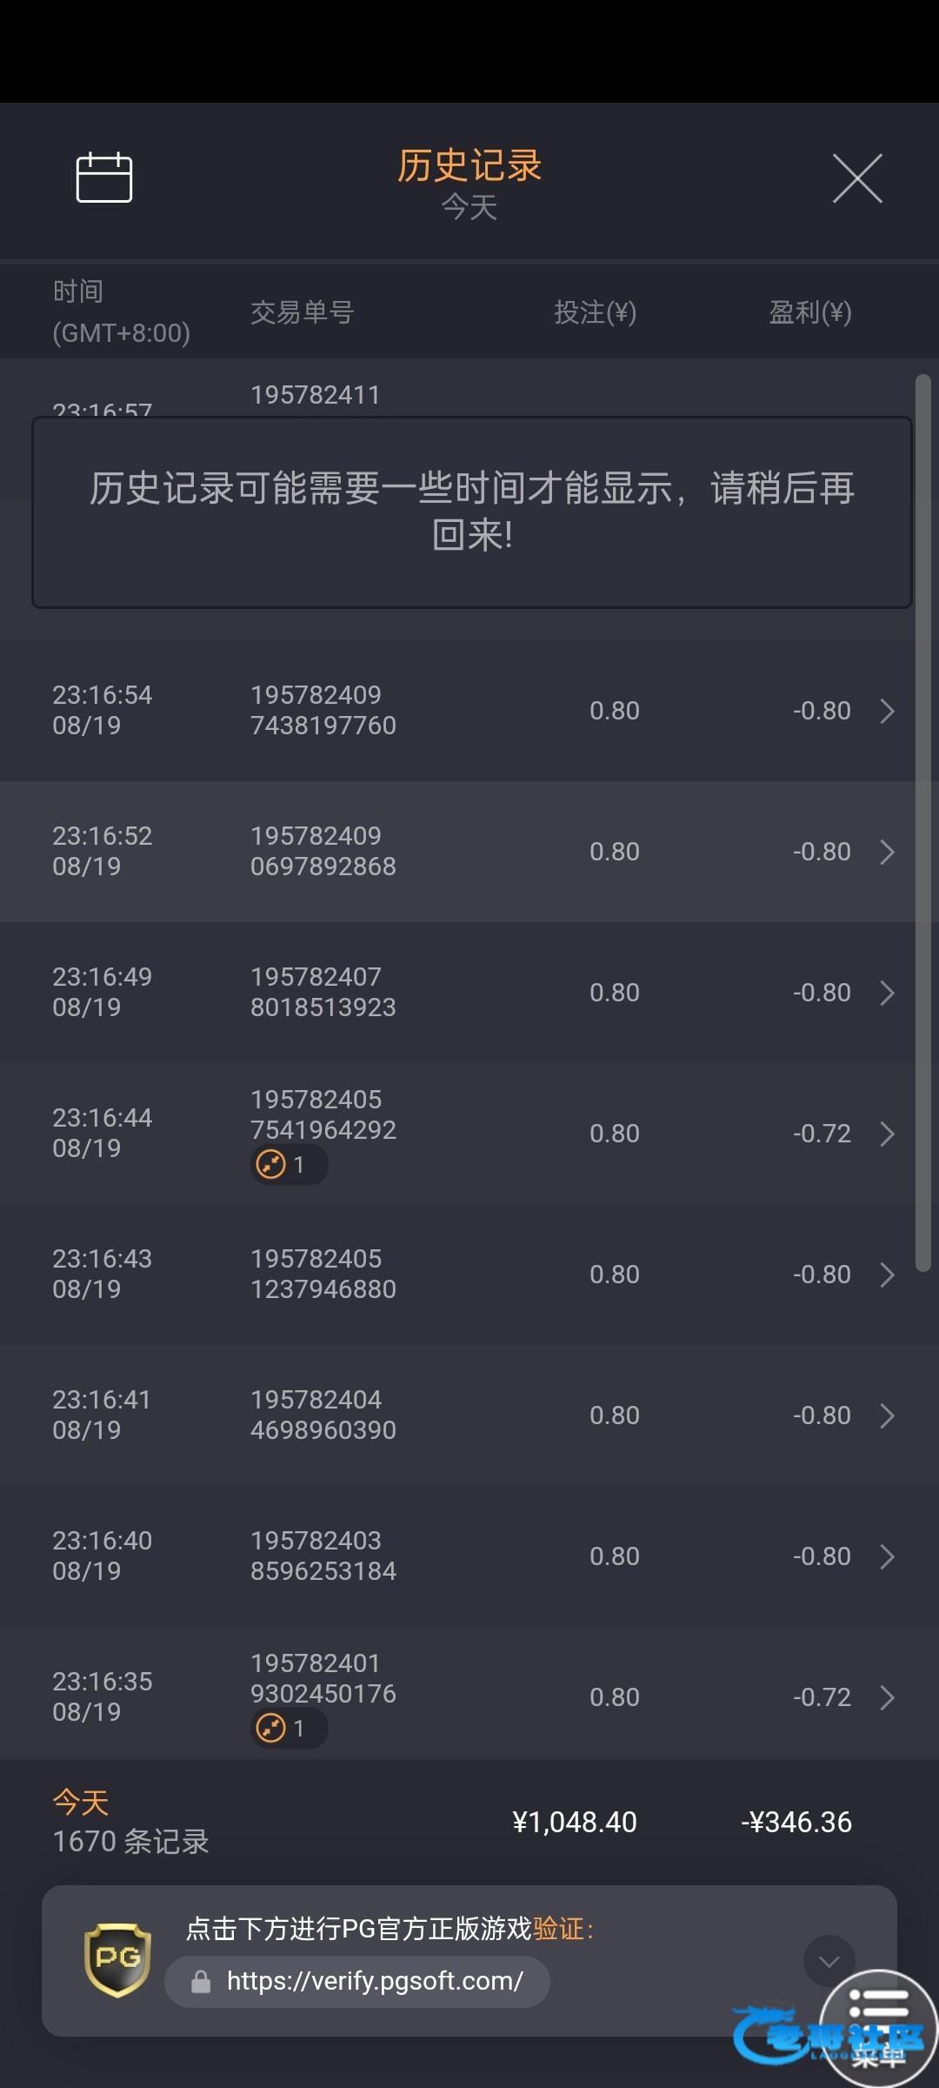Expand the 23:16:43 record chevron

[x=887, y=1275]
